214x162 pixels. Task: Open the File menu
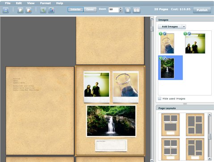pos(8,3)
